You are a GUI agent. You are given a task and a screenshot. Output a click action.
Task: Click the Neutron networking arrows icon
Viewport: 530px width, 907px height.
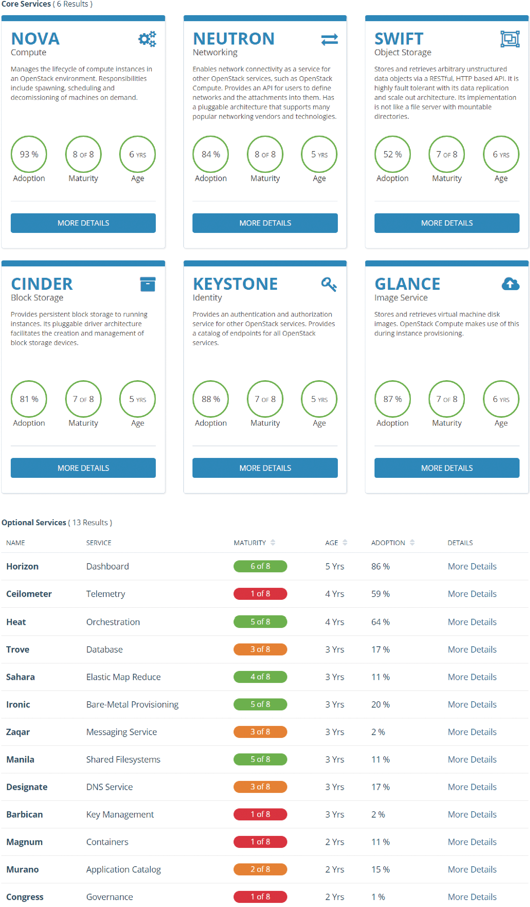tap(329, 39)
